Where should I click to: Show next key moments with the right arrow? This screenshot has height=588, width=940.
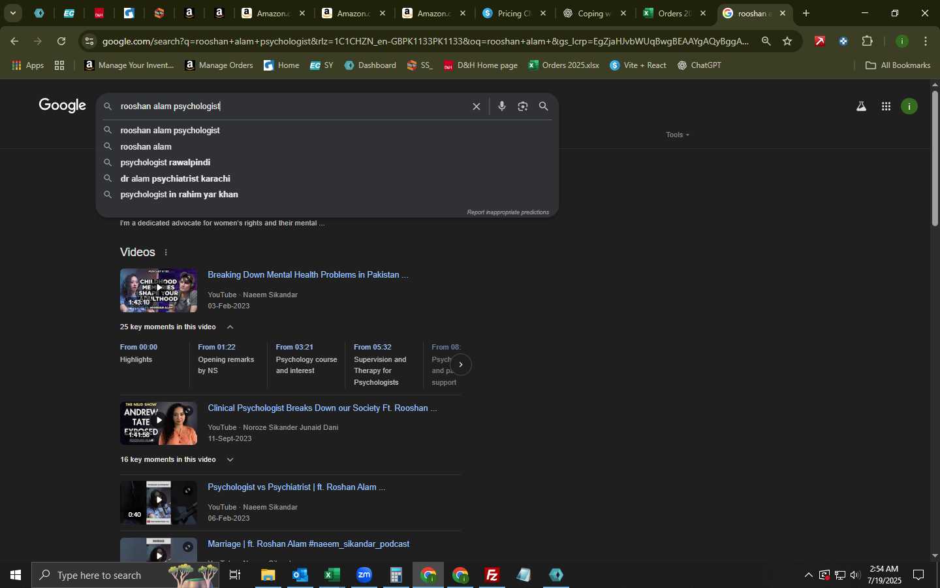click(x=460, y=365)
